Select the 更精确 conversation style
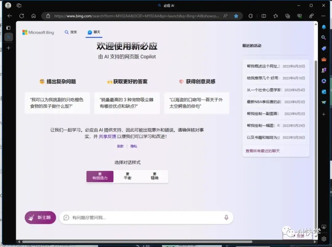The width and height of the screenshot is (332, 247). (x=155, y=176)
